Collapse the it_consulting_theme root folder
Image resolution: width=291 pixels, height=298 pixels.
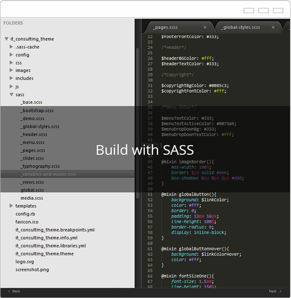coord(6,39)
